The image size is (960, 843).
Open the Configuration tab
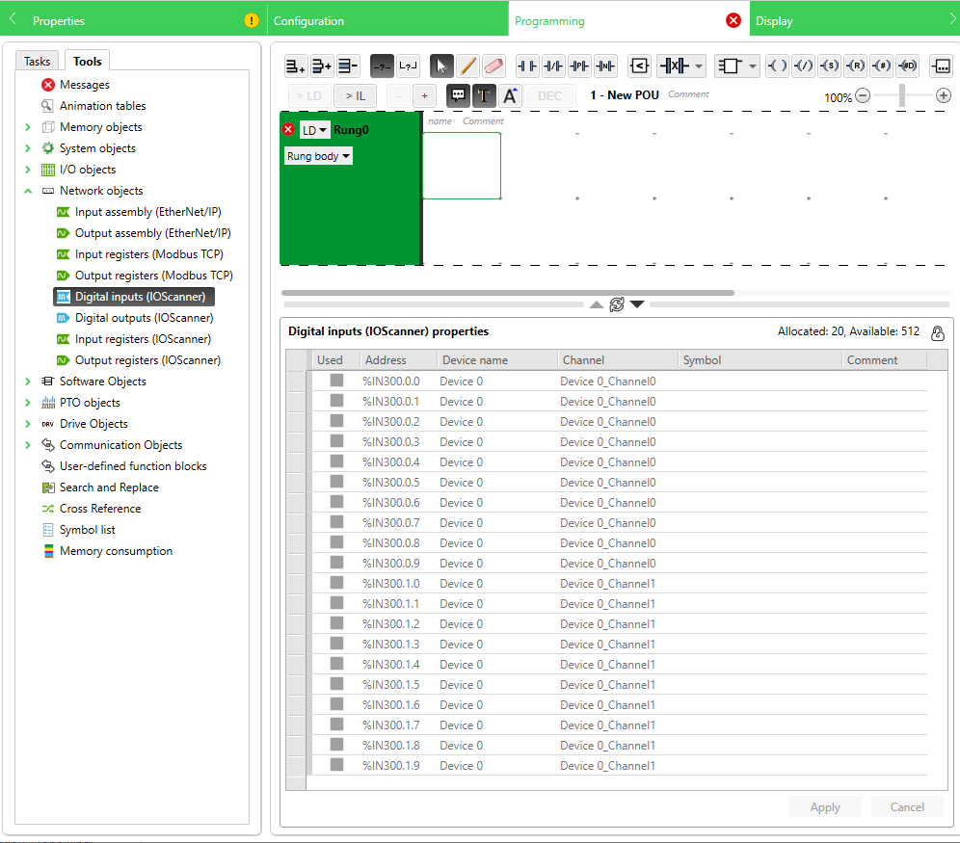click(388, 20)
